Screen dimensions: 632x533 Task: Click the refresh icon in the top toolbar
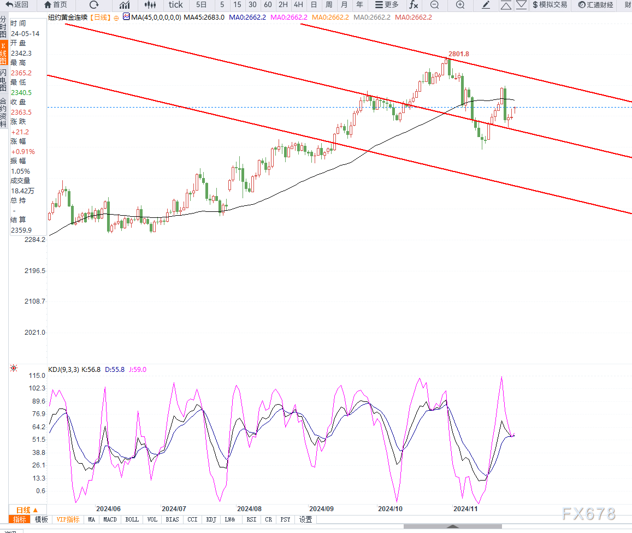pos(93,5)
